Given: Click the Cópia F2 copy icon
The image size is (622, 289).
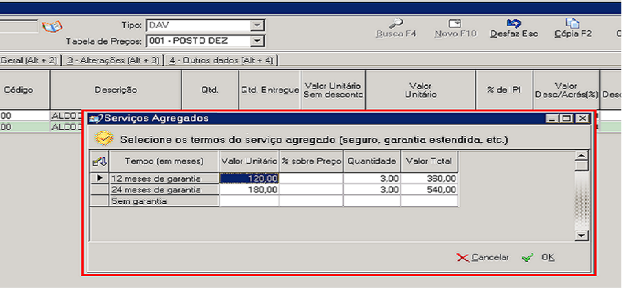Looking at the screenshot, I should pyautogui.click(x=573, y=23).
